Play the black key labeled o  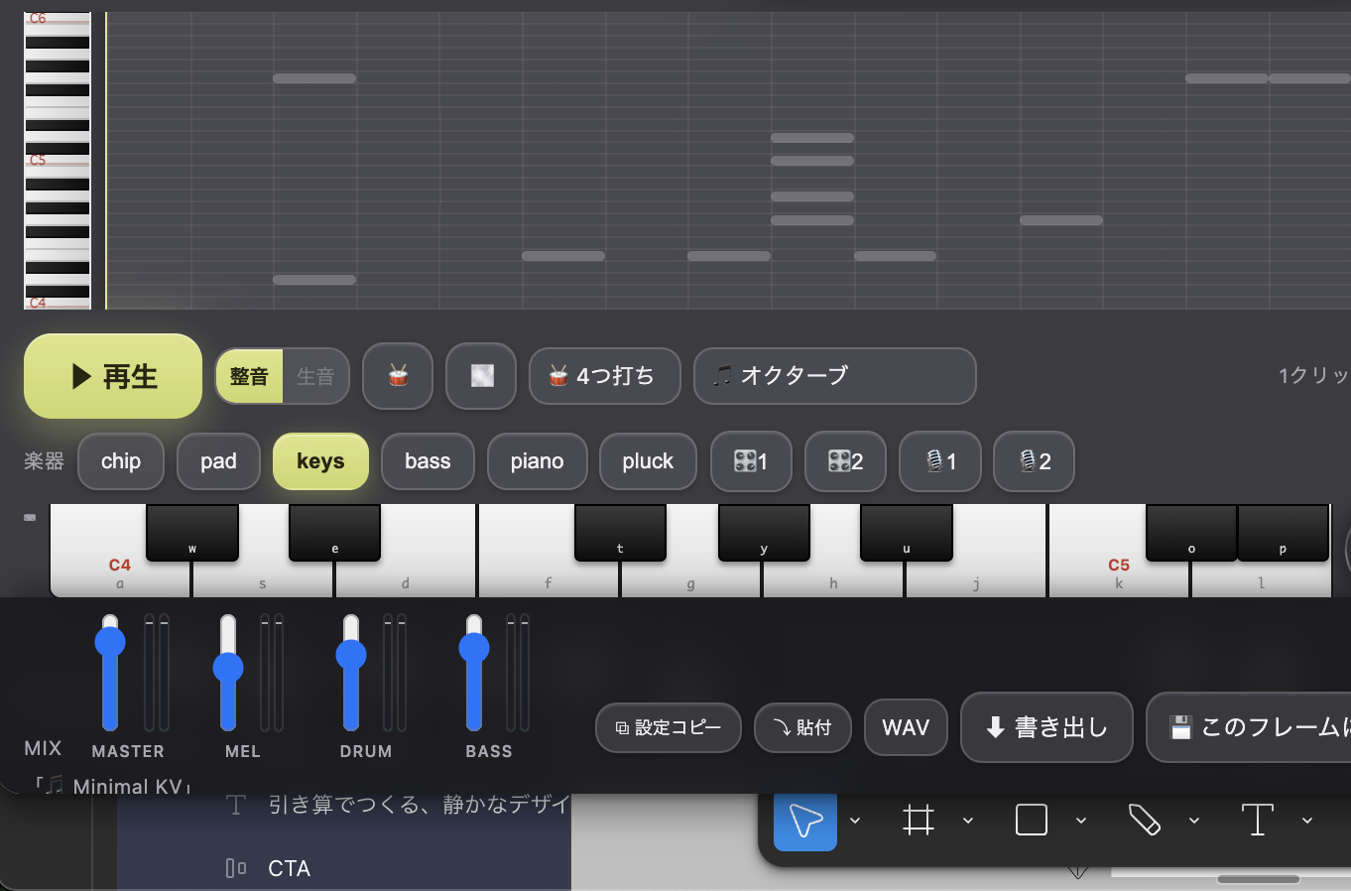click(1191, 533)
